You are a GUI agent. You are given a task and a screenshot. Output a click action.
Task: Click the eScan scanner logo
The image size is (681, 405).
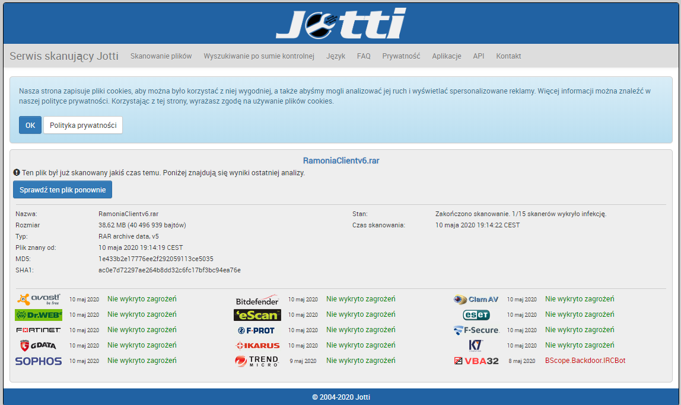[257, 315]
